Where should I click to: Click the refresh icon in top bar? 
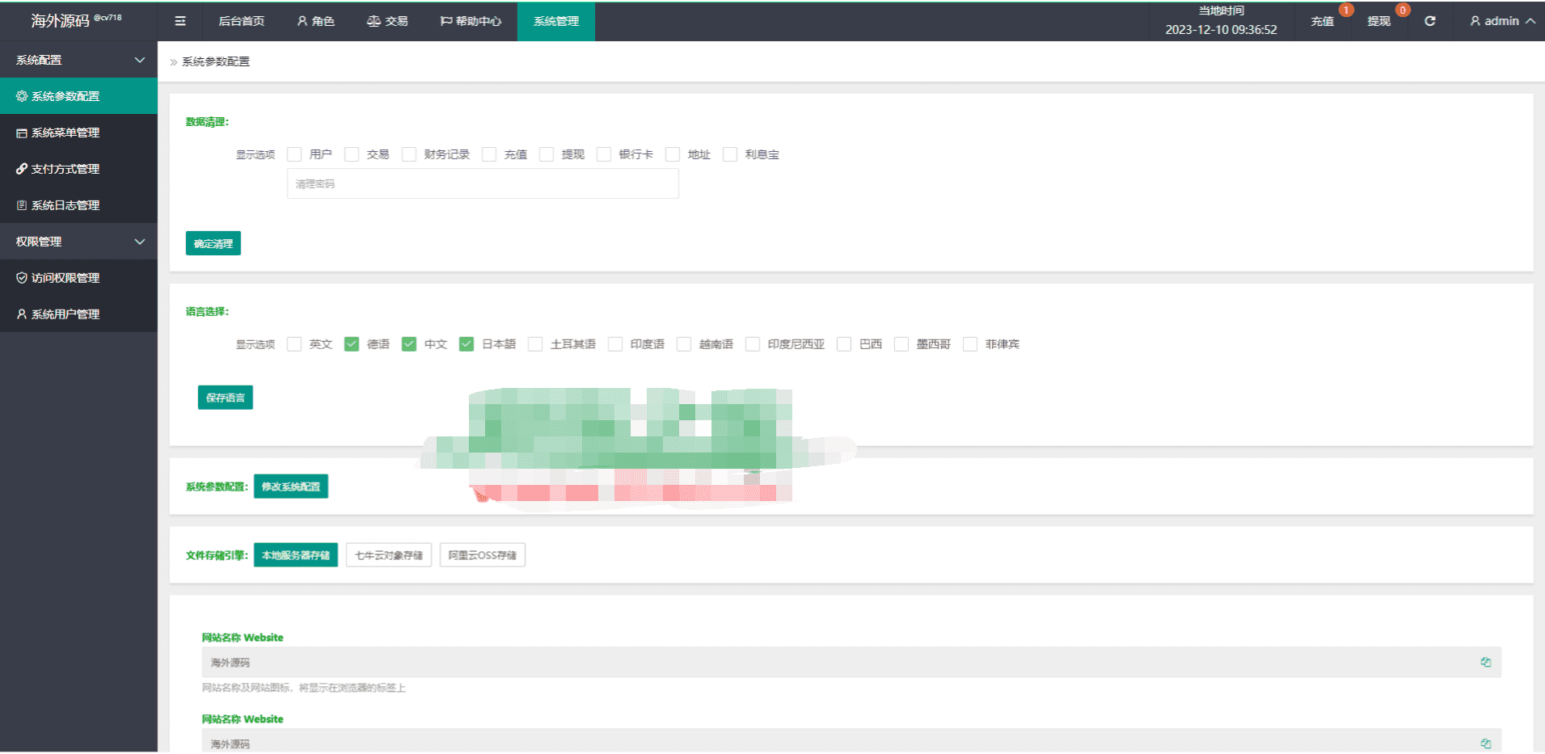(x=1429, y=21)
